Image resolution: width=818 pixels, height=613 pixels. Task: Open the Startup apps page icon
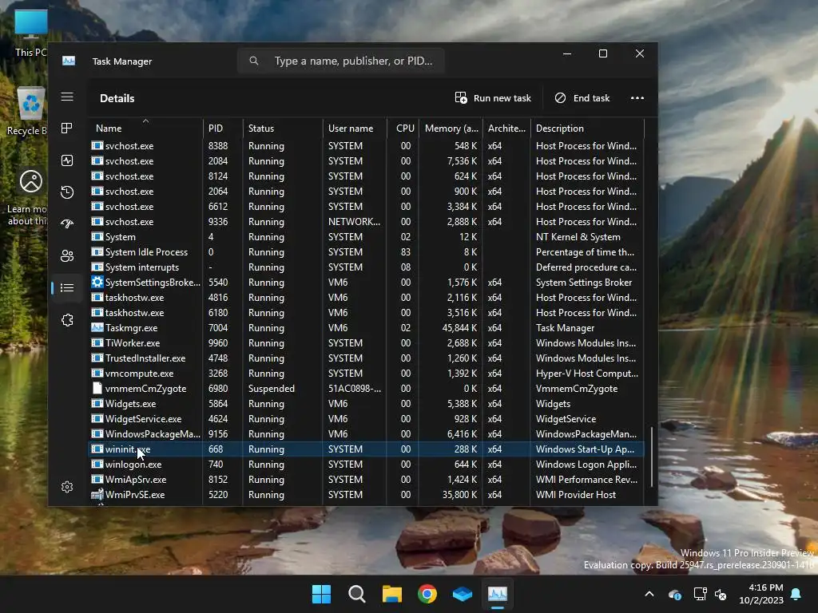67,224
